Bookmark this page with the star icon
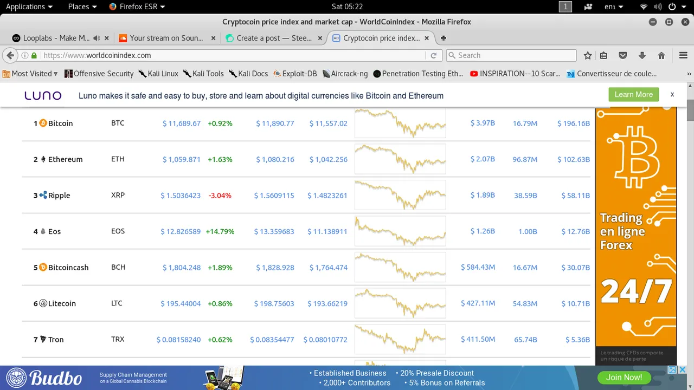694x390 pixels. 588,55
